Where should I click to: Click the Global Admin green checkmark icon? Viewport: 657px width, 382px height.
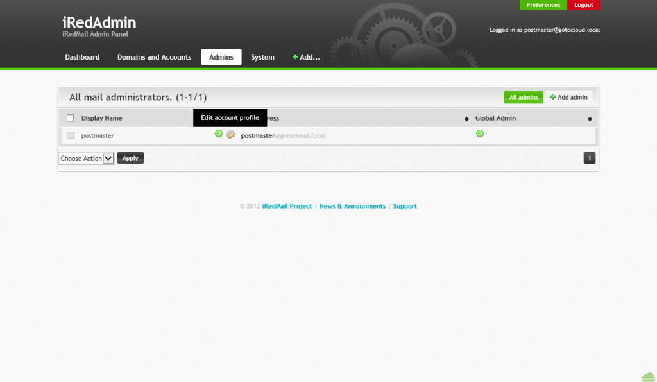pos(479,134)
